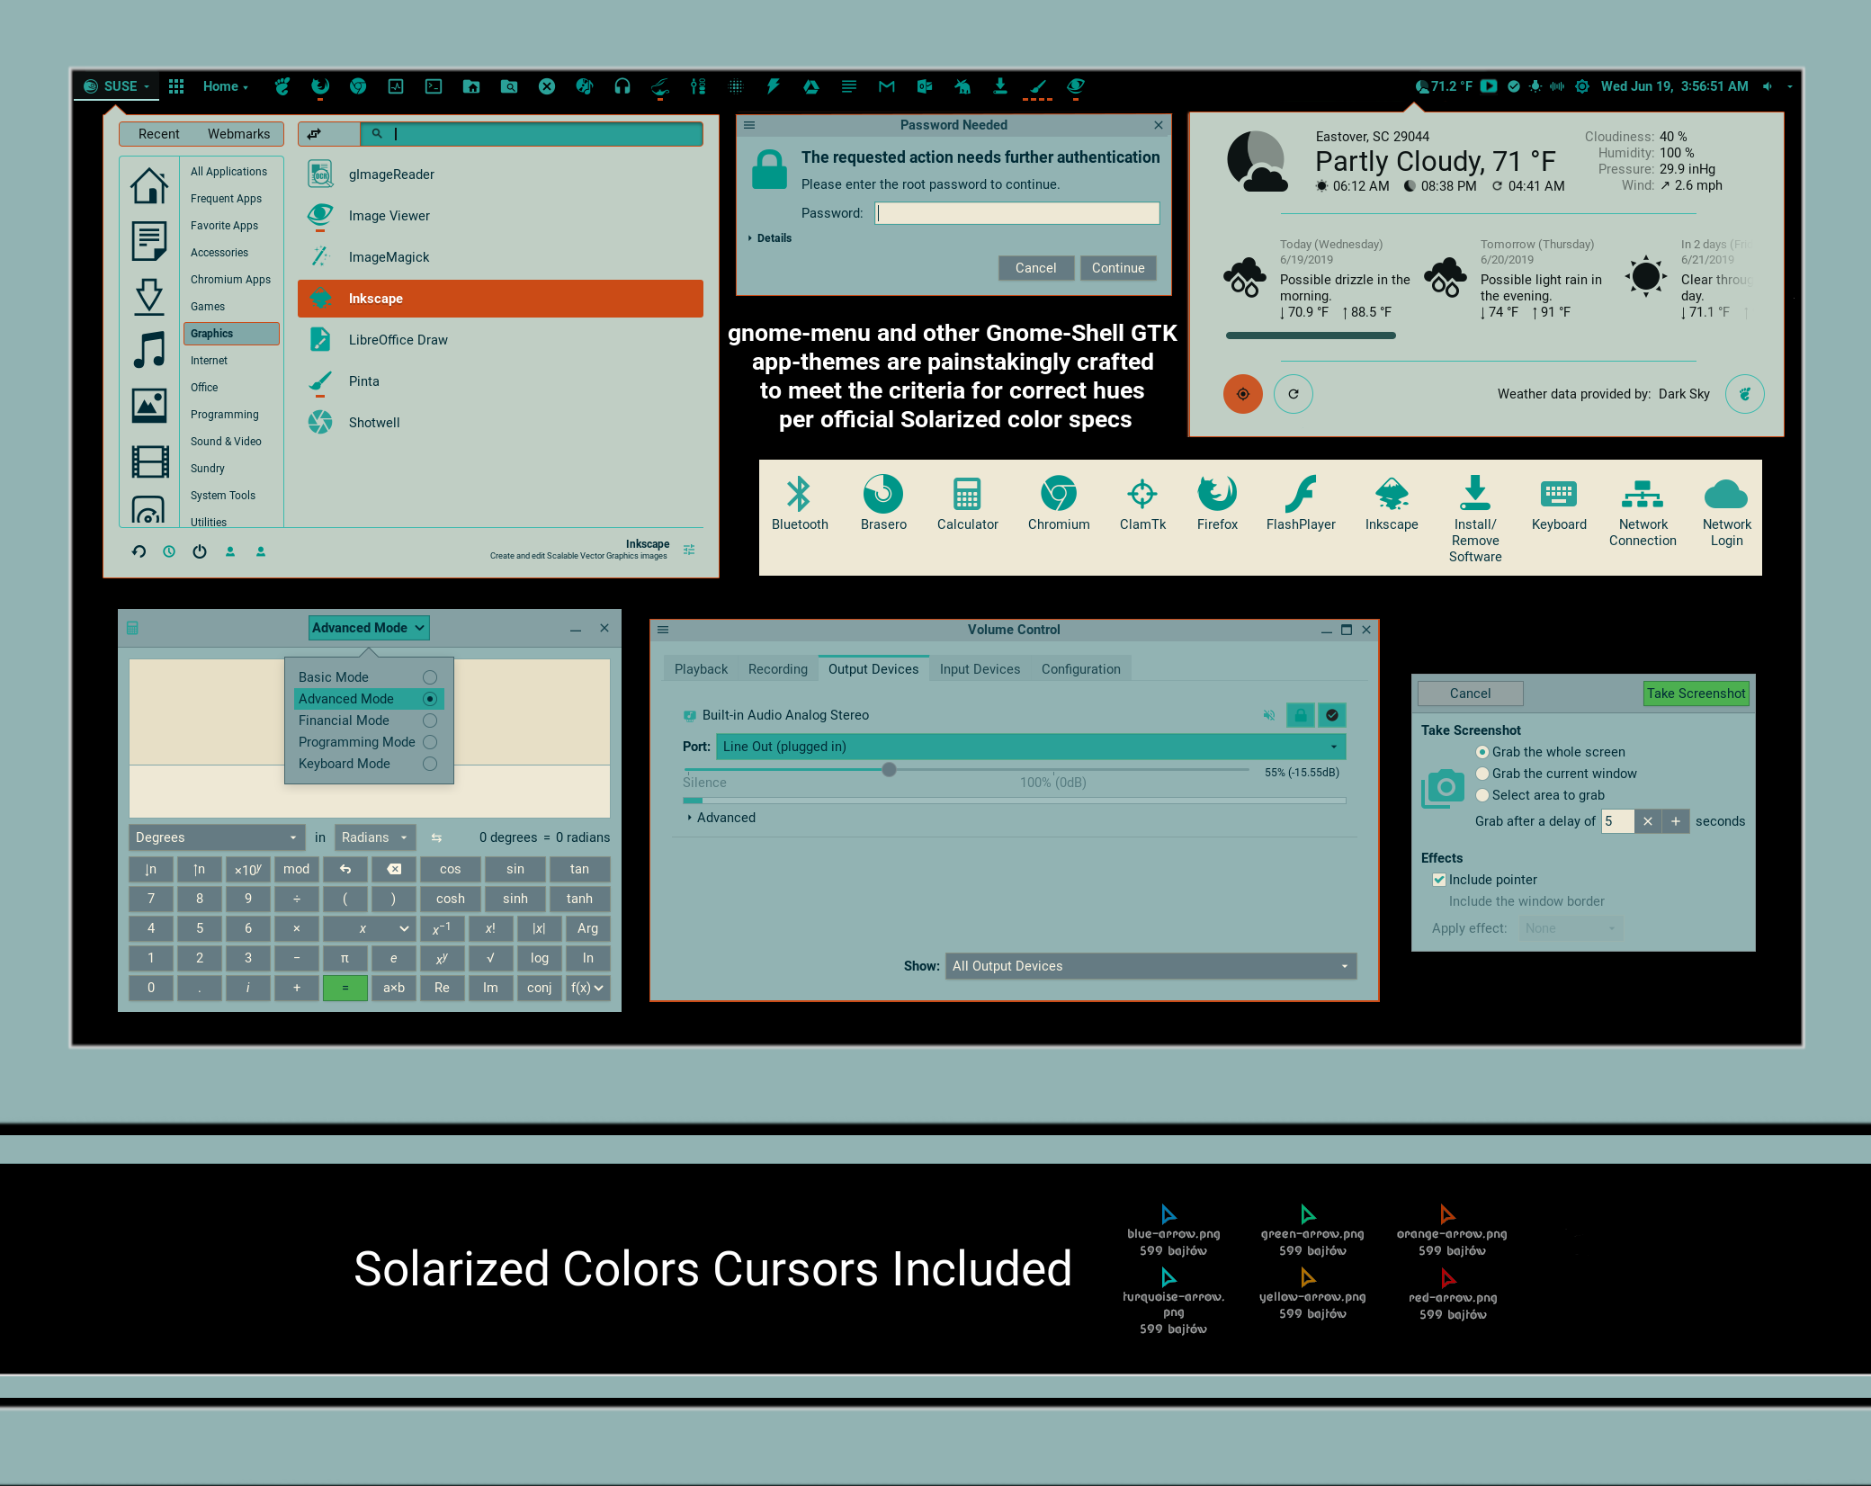1871x1486 pixels.
Task: Open the f(x) functions dropdown
Action: [587, 988]
